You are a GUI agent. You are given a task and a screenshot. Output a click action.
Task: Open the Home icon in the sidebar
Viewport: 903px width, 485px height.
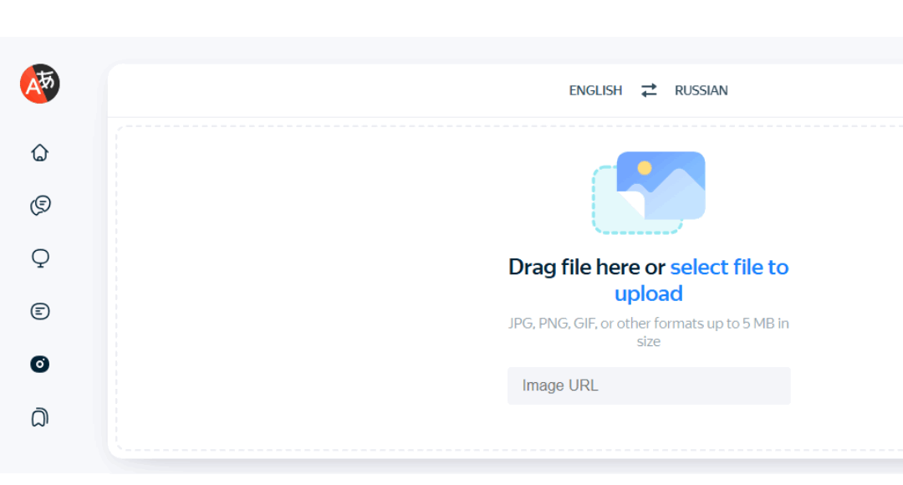[39, 152]
